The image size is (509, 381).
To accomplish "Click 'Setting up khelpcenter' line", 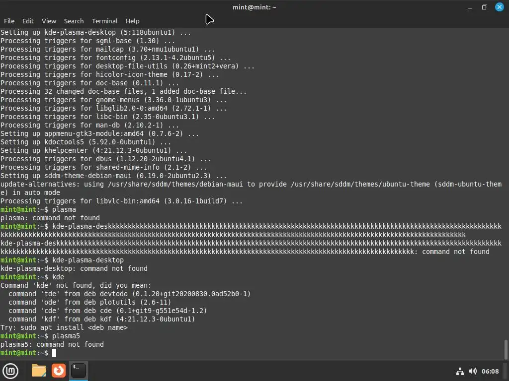I will (x=93, y=150).
